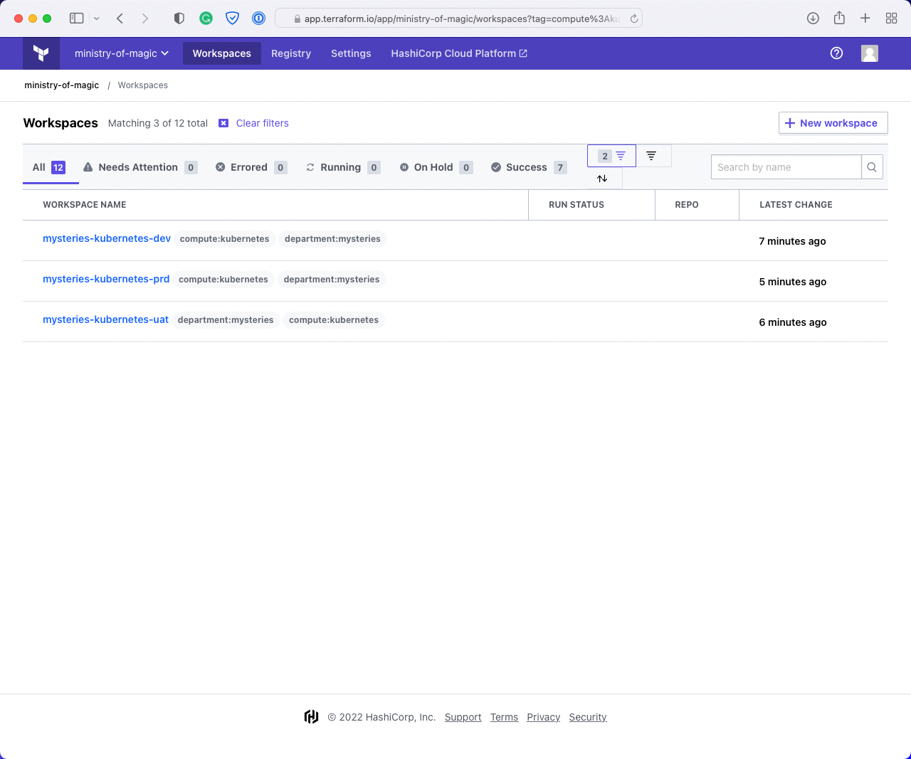This screenshot has width=911, height=759.
Task: Click compute:kubernetes tag on prd row
Action: [x=223, y=280]
